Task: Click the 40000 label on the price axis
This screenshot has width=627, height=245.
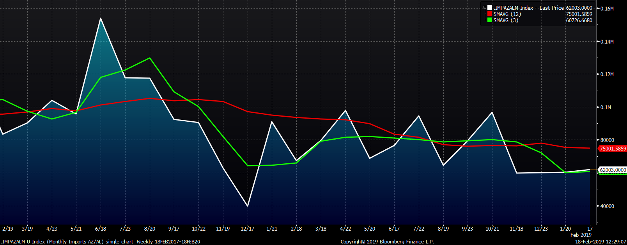Action: [x=607, y=206]
